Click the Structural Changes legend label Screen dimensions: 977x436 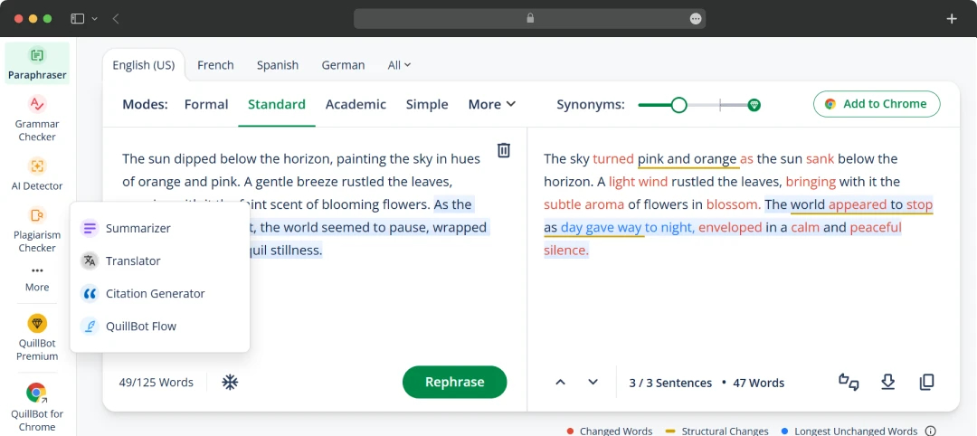coord(725,431)
